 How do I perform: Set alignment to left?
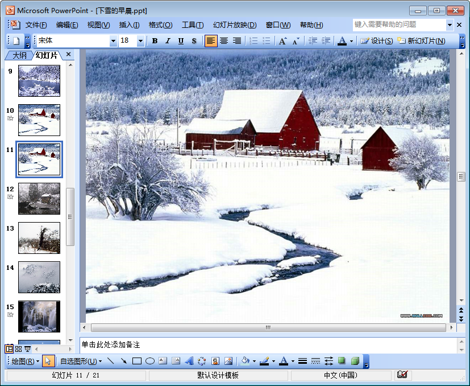[x=211, y=41]
